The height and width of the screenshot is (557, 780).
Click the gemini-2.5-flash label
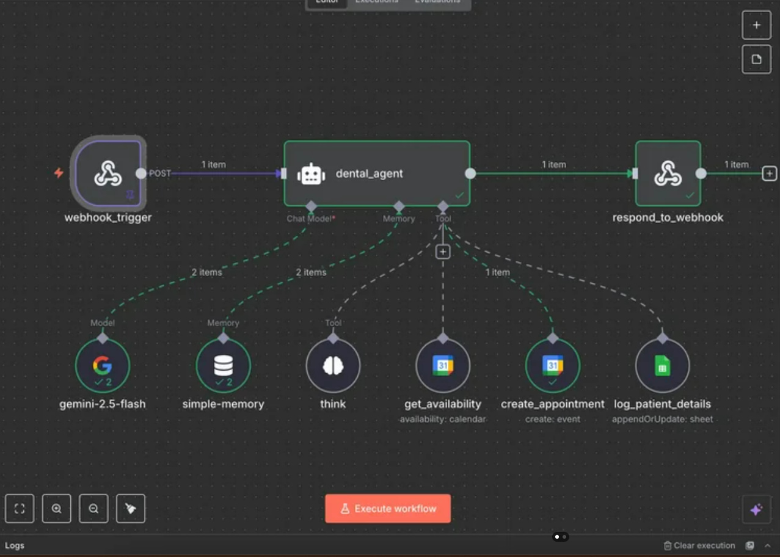[103, 404]
